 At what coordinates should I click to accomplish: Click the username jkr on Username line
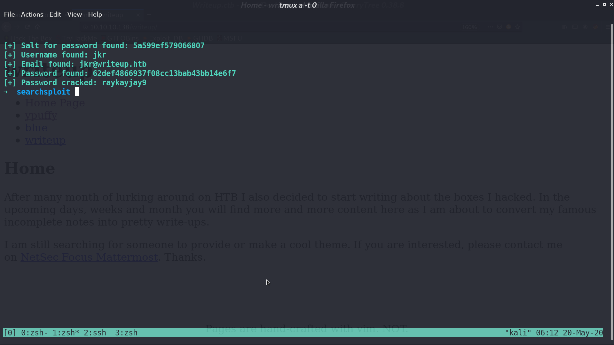tap(99, 55)
